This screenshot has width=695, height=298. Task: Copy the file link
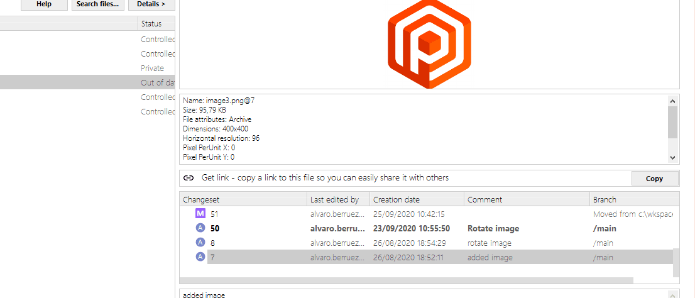coord(655,179)
